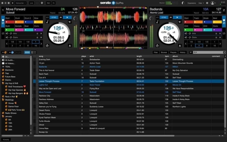Image resolution: width=227 pixels, height=142 pixels.
Task: Trigger the green Build cue point on deck 1
Action: tap(10, 30)
